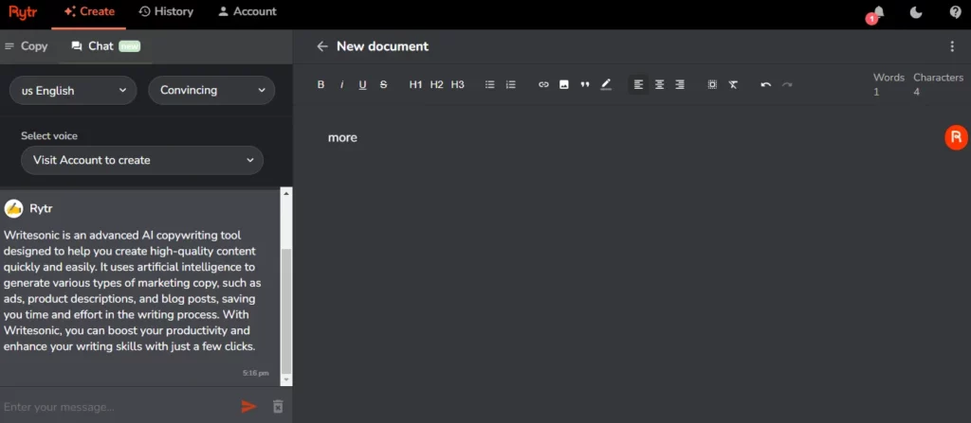Open the Select voice dropdown
The width and height of the screenshot is (971, 423).
pyautogui.click(x=142, y=160)
